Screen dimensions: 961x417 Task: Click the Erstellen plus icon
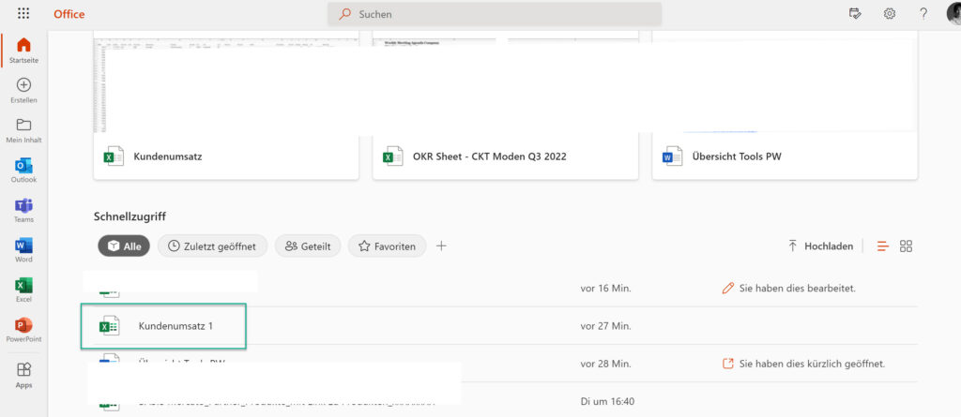coord(23,85)
